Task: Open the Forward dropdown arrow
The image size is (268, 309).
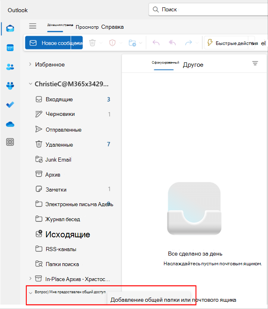Action: click(x=197, y=43)
